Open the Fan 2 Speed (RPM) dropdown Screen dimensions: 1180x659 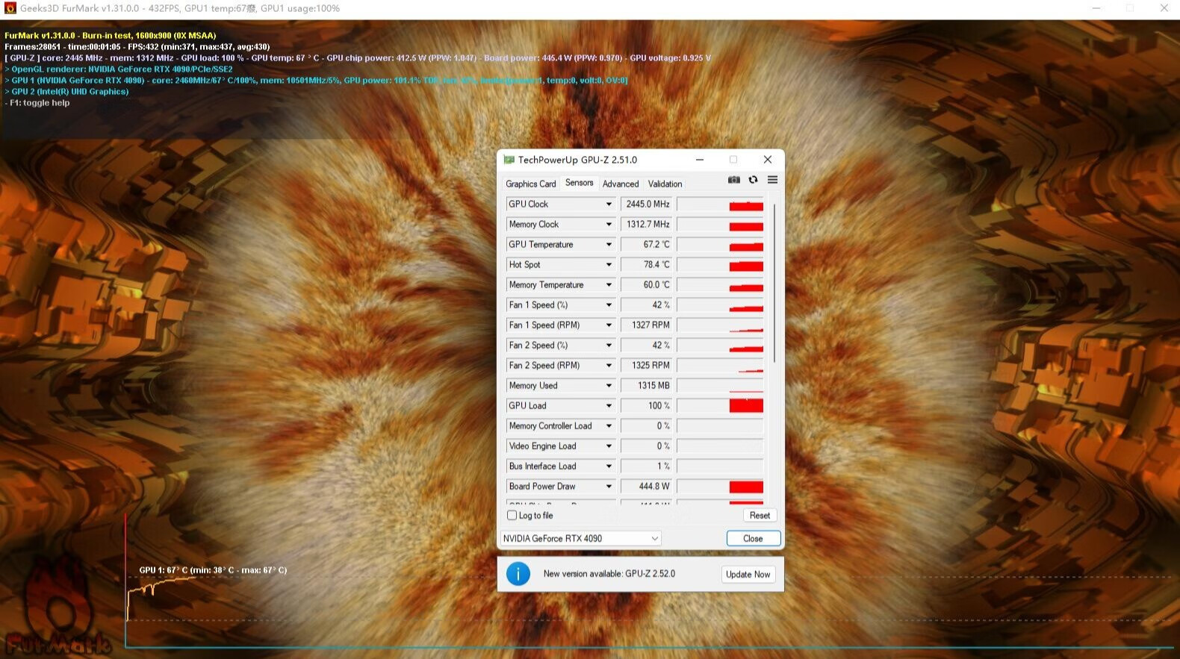pos(609,365)
